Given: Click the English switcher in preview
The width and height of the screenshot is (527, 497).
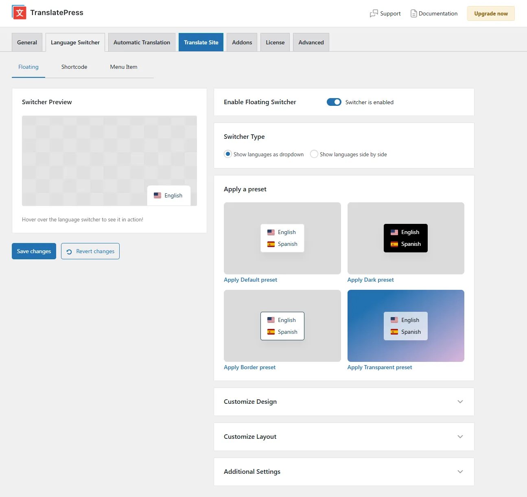Looking at the screenshot, I should tap(168, 195).
